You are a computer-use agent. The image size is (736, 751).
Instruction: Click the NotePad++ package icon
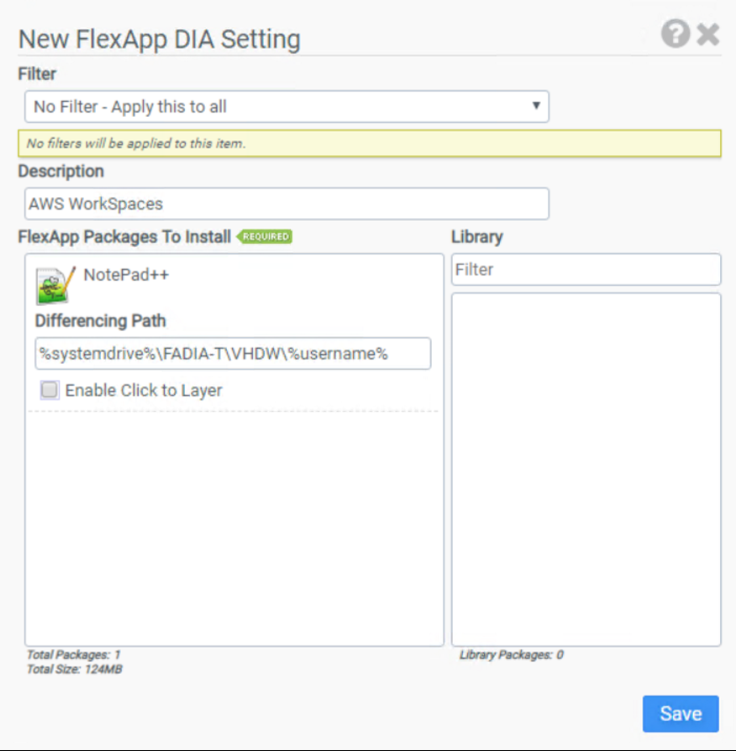[x=55, y=285]
